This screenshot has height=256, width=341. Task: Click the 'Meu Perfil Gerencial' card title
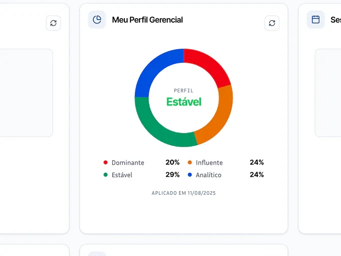tap(147, 20)
